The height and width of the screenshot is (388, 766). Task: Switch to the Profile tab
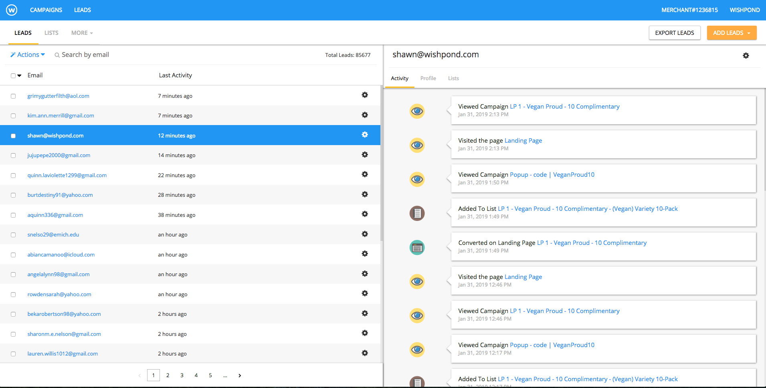coord(428,78)
